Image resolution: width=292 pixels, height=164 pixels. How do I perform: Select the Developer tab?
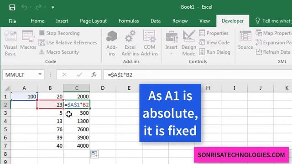click(233, 21)
